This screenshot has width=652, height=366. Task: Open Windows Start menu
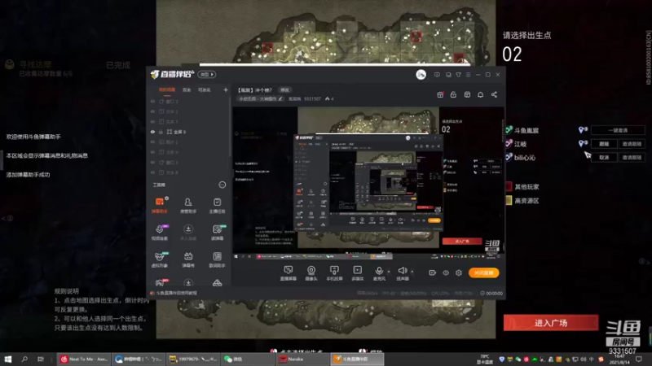coord(8,359)
